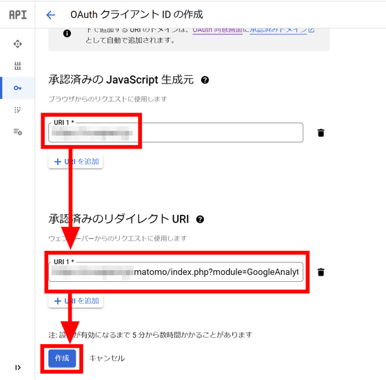Click the キャンセル button
The image size is (386, 380).
point(107,358)
